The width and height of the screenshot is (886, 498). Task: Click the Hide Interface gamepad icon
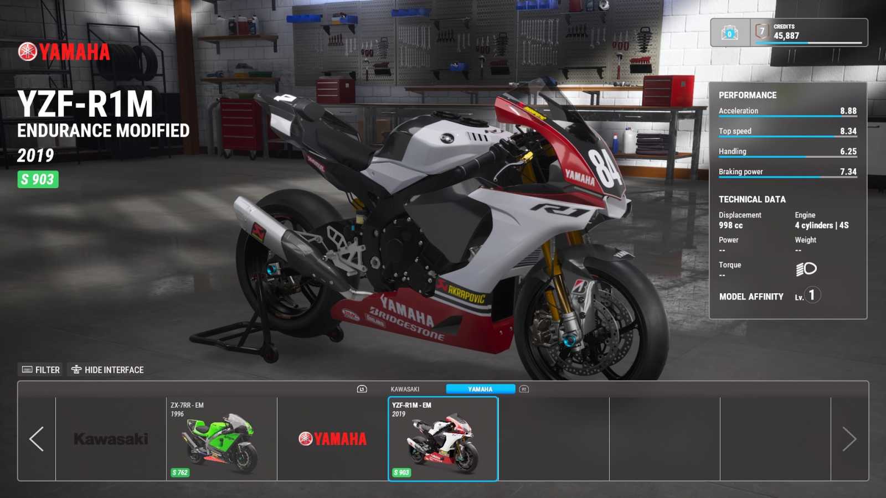click(76, 370)
